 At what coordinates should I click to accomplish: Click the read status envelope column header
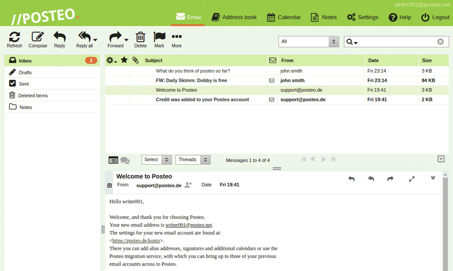pyautogui.click(x=272, y=60)
